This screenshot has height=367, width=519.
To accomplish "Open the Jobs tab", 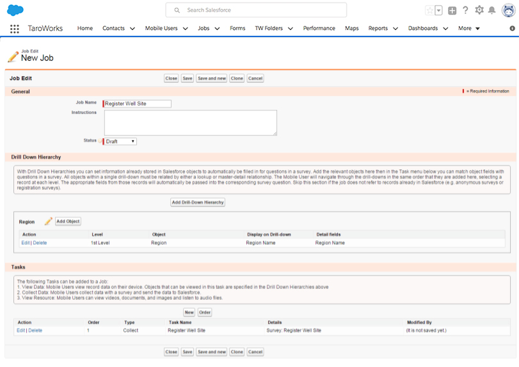I will pos(204,28).
